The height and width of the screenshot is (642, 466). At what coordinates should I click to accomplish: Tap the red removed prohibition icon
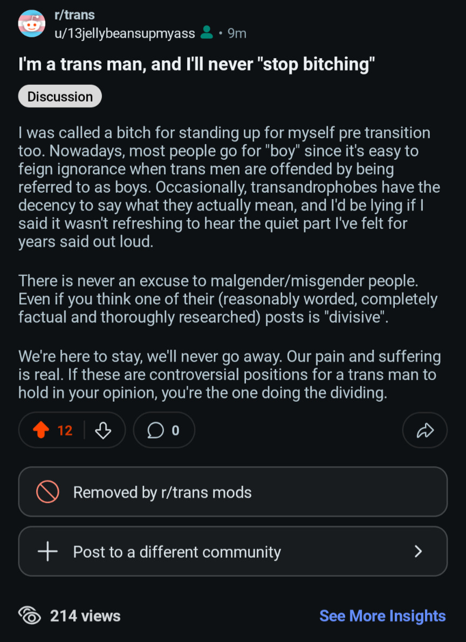coord(47,492)
